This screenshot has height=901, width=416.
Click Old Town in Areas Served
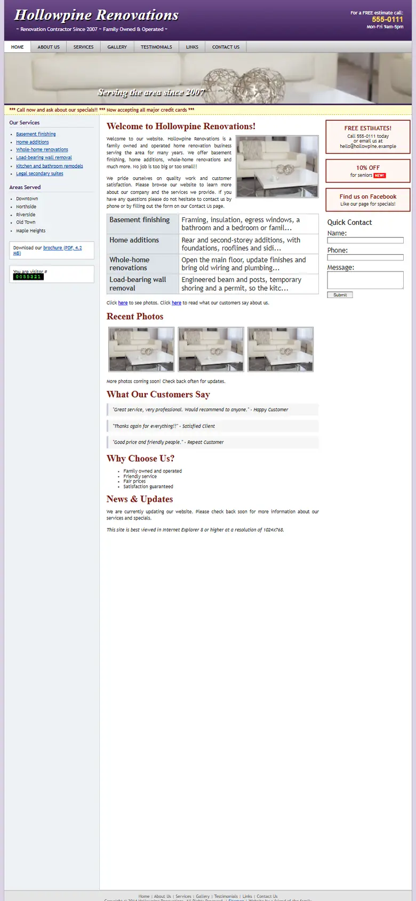coord(26,222)
